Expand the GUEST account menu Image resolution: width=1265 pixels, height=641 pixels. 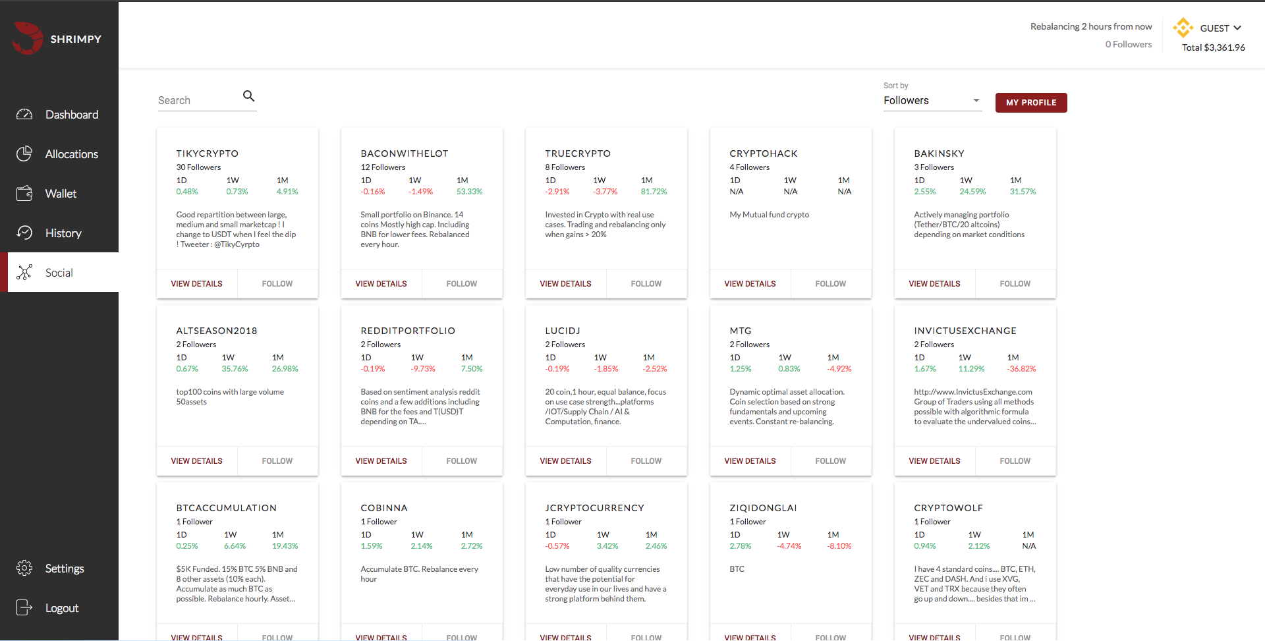tap(1221, 28)
